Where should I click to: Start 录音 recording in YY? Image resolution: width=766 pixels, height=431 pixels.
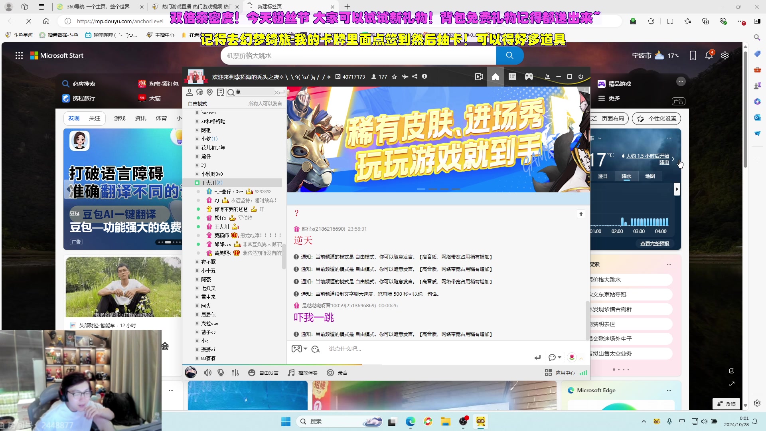point(337,373)
